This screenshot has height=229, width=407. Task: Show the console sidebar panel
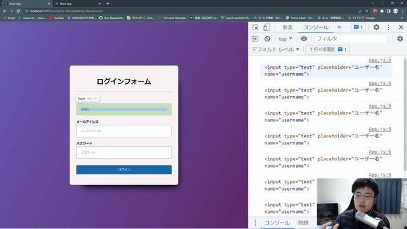coord(255,39)
